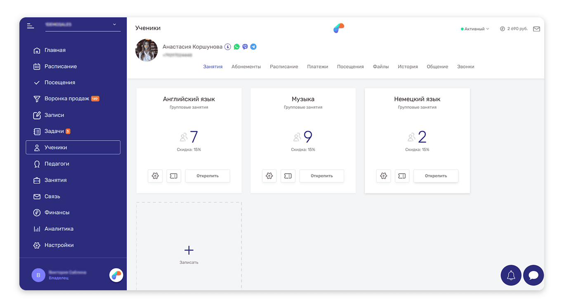Toggle the sidebar hamburger menu

tap(31, 26)
